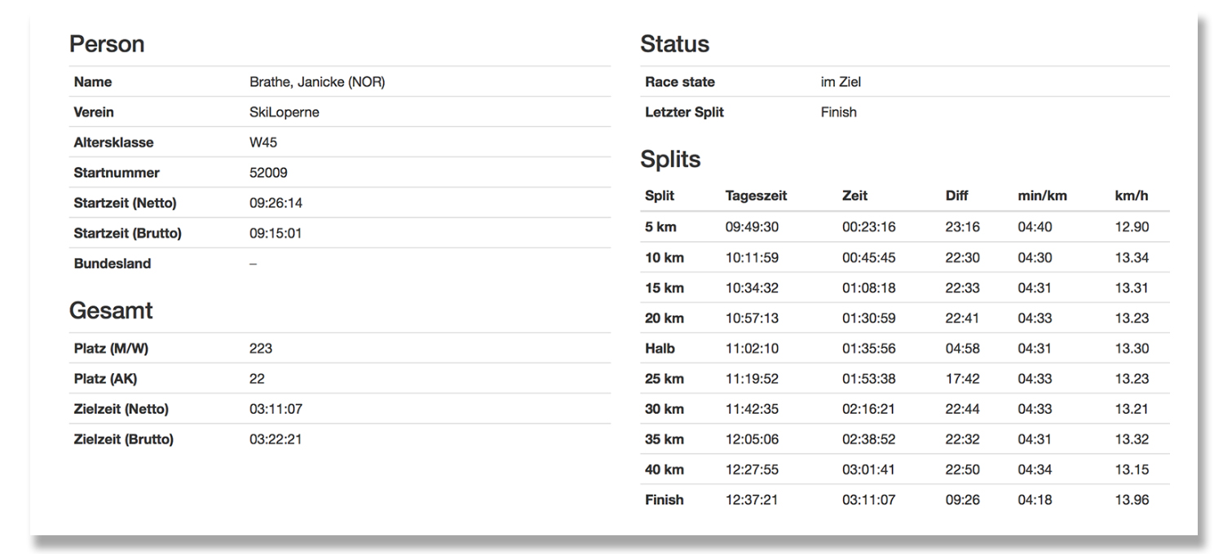Image resolution: width=1223 pixels, height=554 pixels.
Task: Select the name 'Brathe, Janicke (NOR)'
Action: click(317, 82)
